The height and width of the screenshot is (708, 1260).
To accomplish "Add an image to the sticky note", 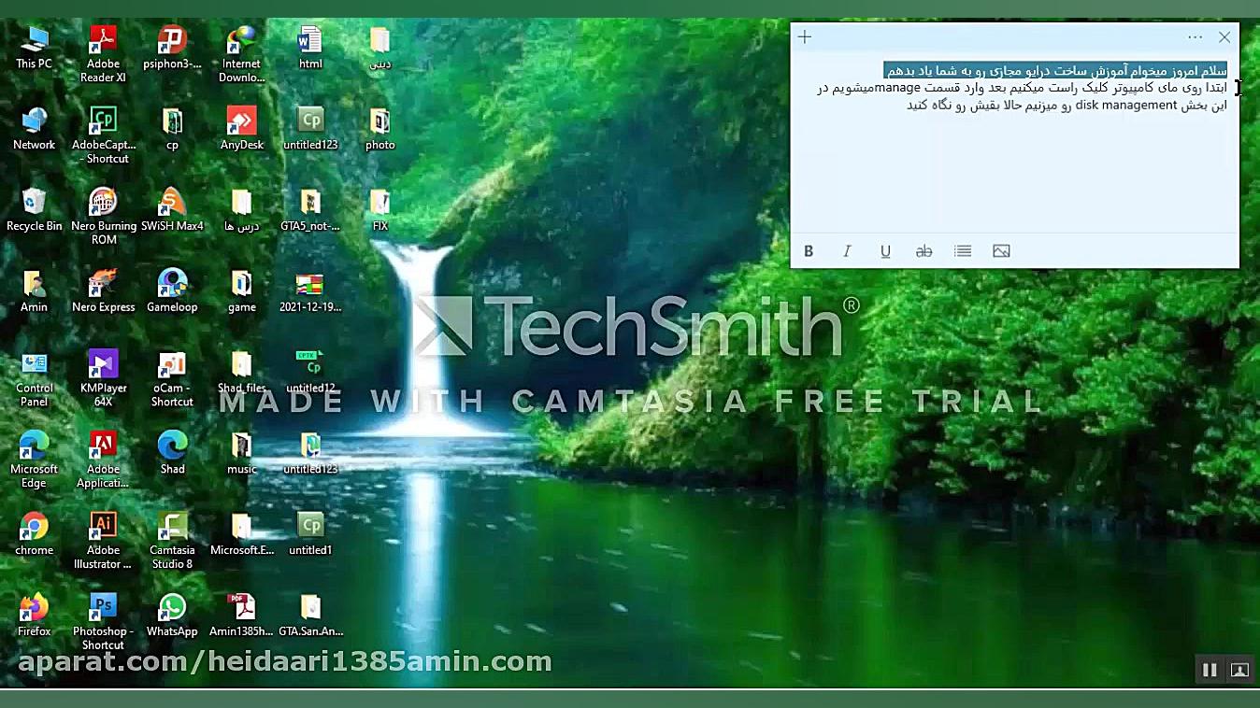I will point(1001,251).
